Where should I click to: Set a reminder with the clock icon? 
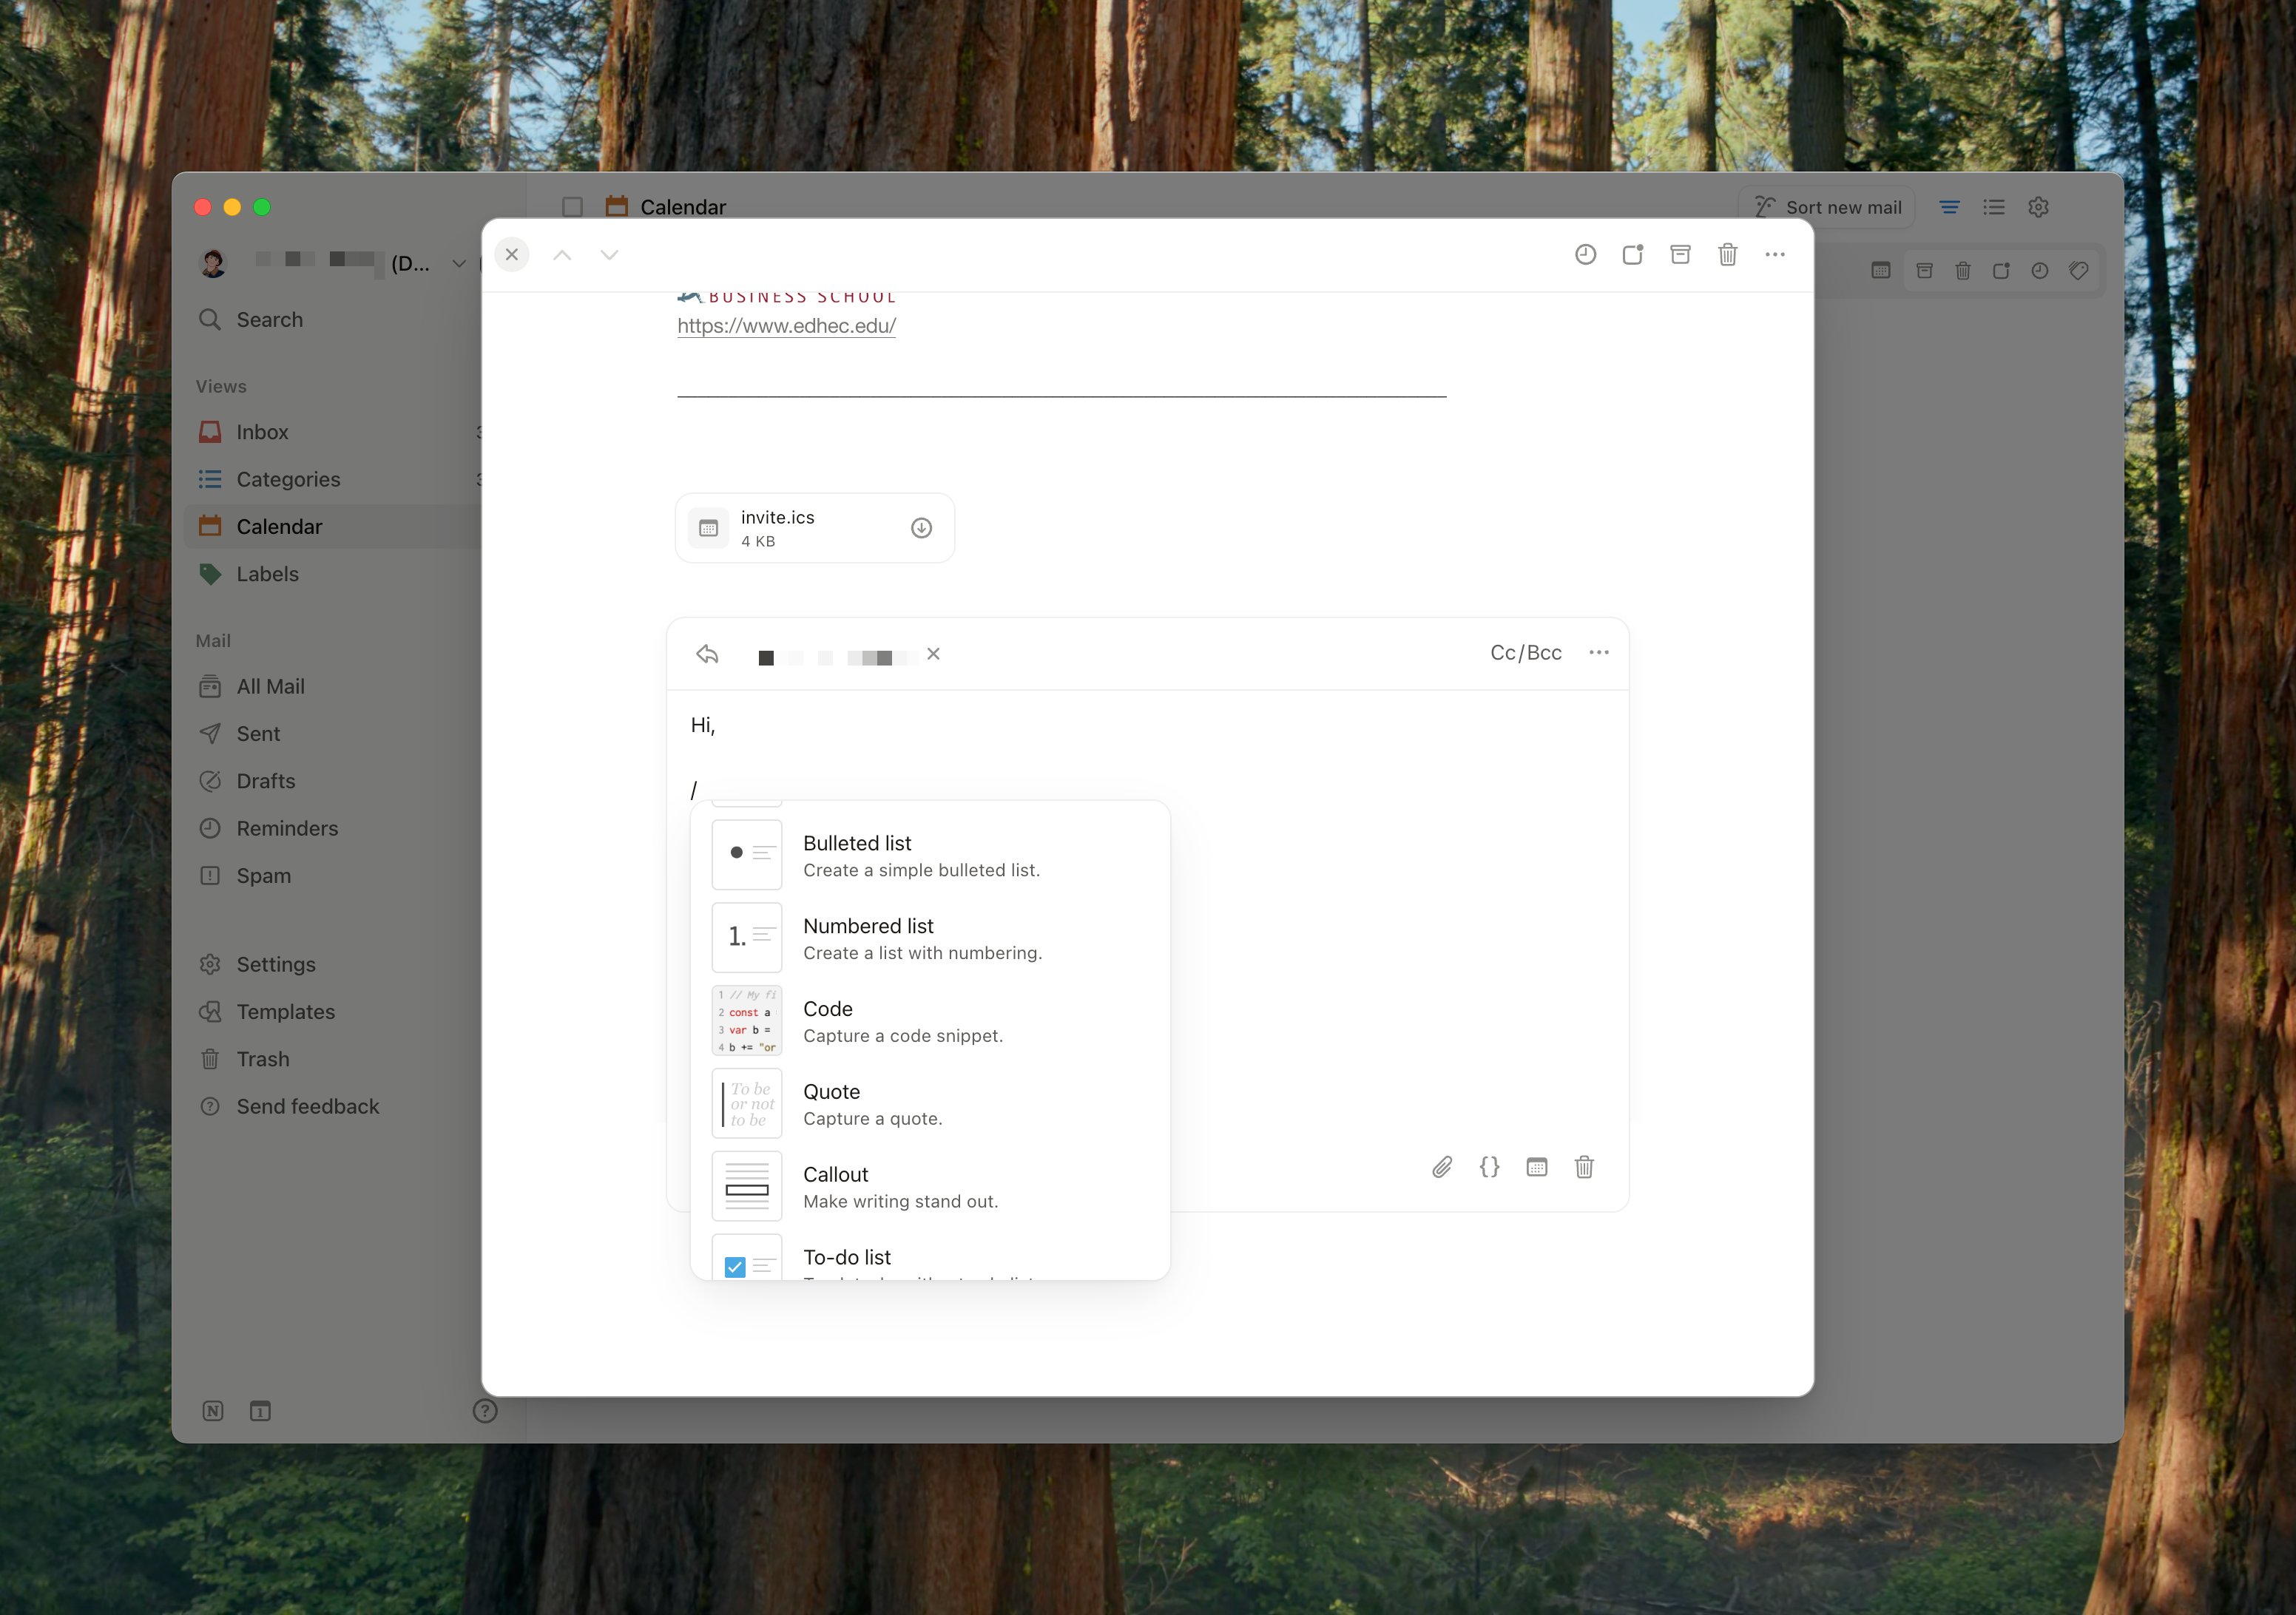pos(1585,255)
